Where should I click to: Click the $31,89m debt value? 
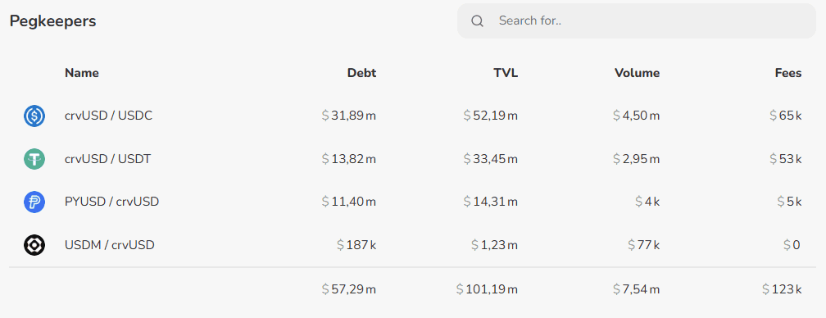(349, 116)
